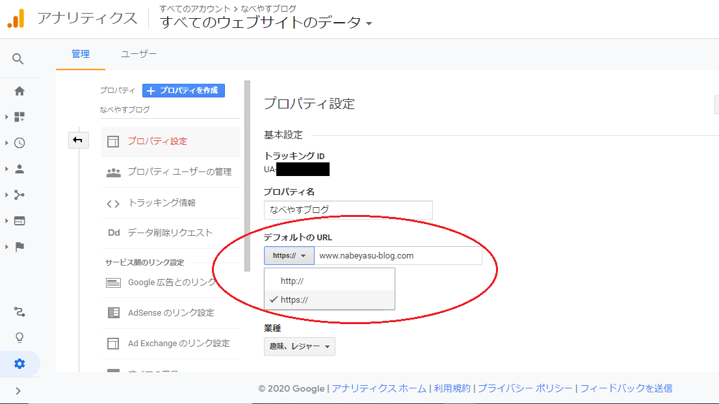This screenshot has height=404, width=719.
Task: Expand the Acquisition section arrow
Action: tap(7, 195)
